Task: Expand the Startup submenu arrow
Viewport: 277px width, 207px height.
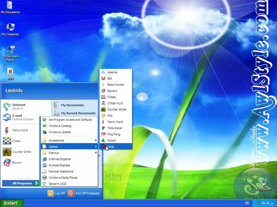Action: click(x=96, y=153)
